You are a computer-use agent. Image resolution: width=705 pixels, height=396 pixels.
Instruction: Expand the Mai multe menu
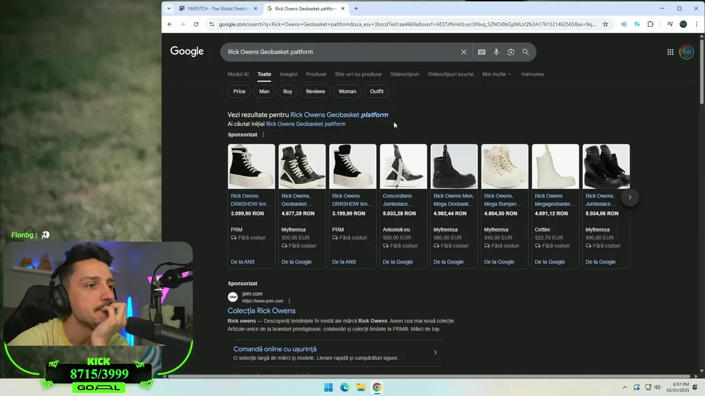tap(497, 74)
